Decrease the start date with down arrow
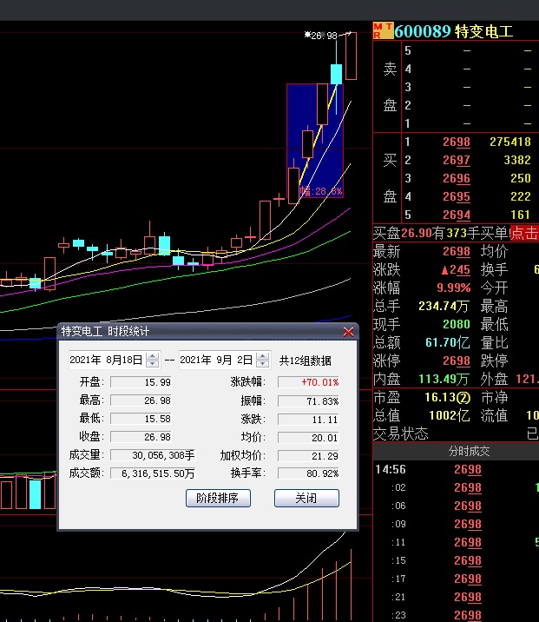Viewport: 539px width, 622px height. [x=153, y=364]
